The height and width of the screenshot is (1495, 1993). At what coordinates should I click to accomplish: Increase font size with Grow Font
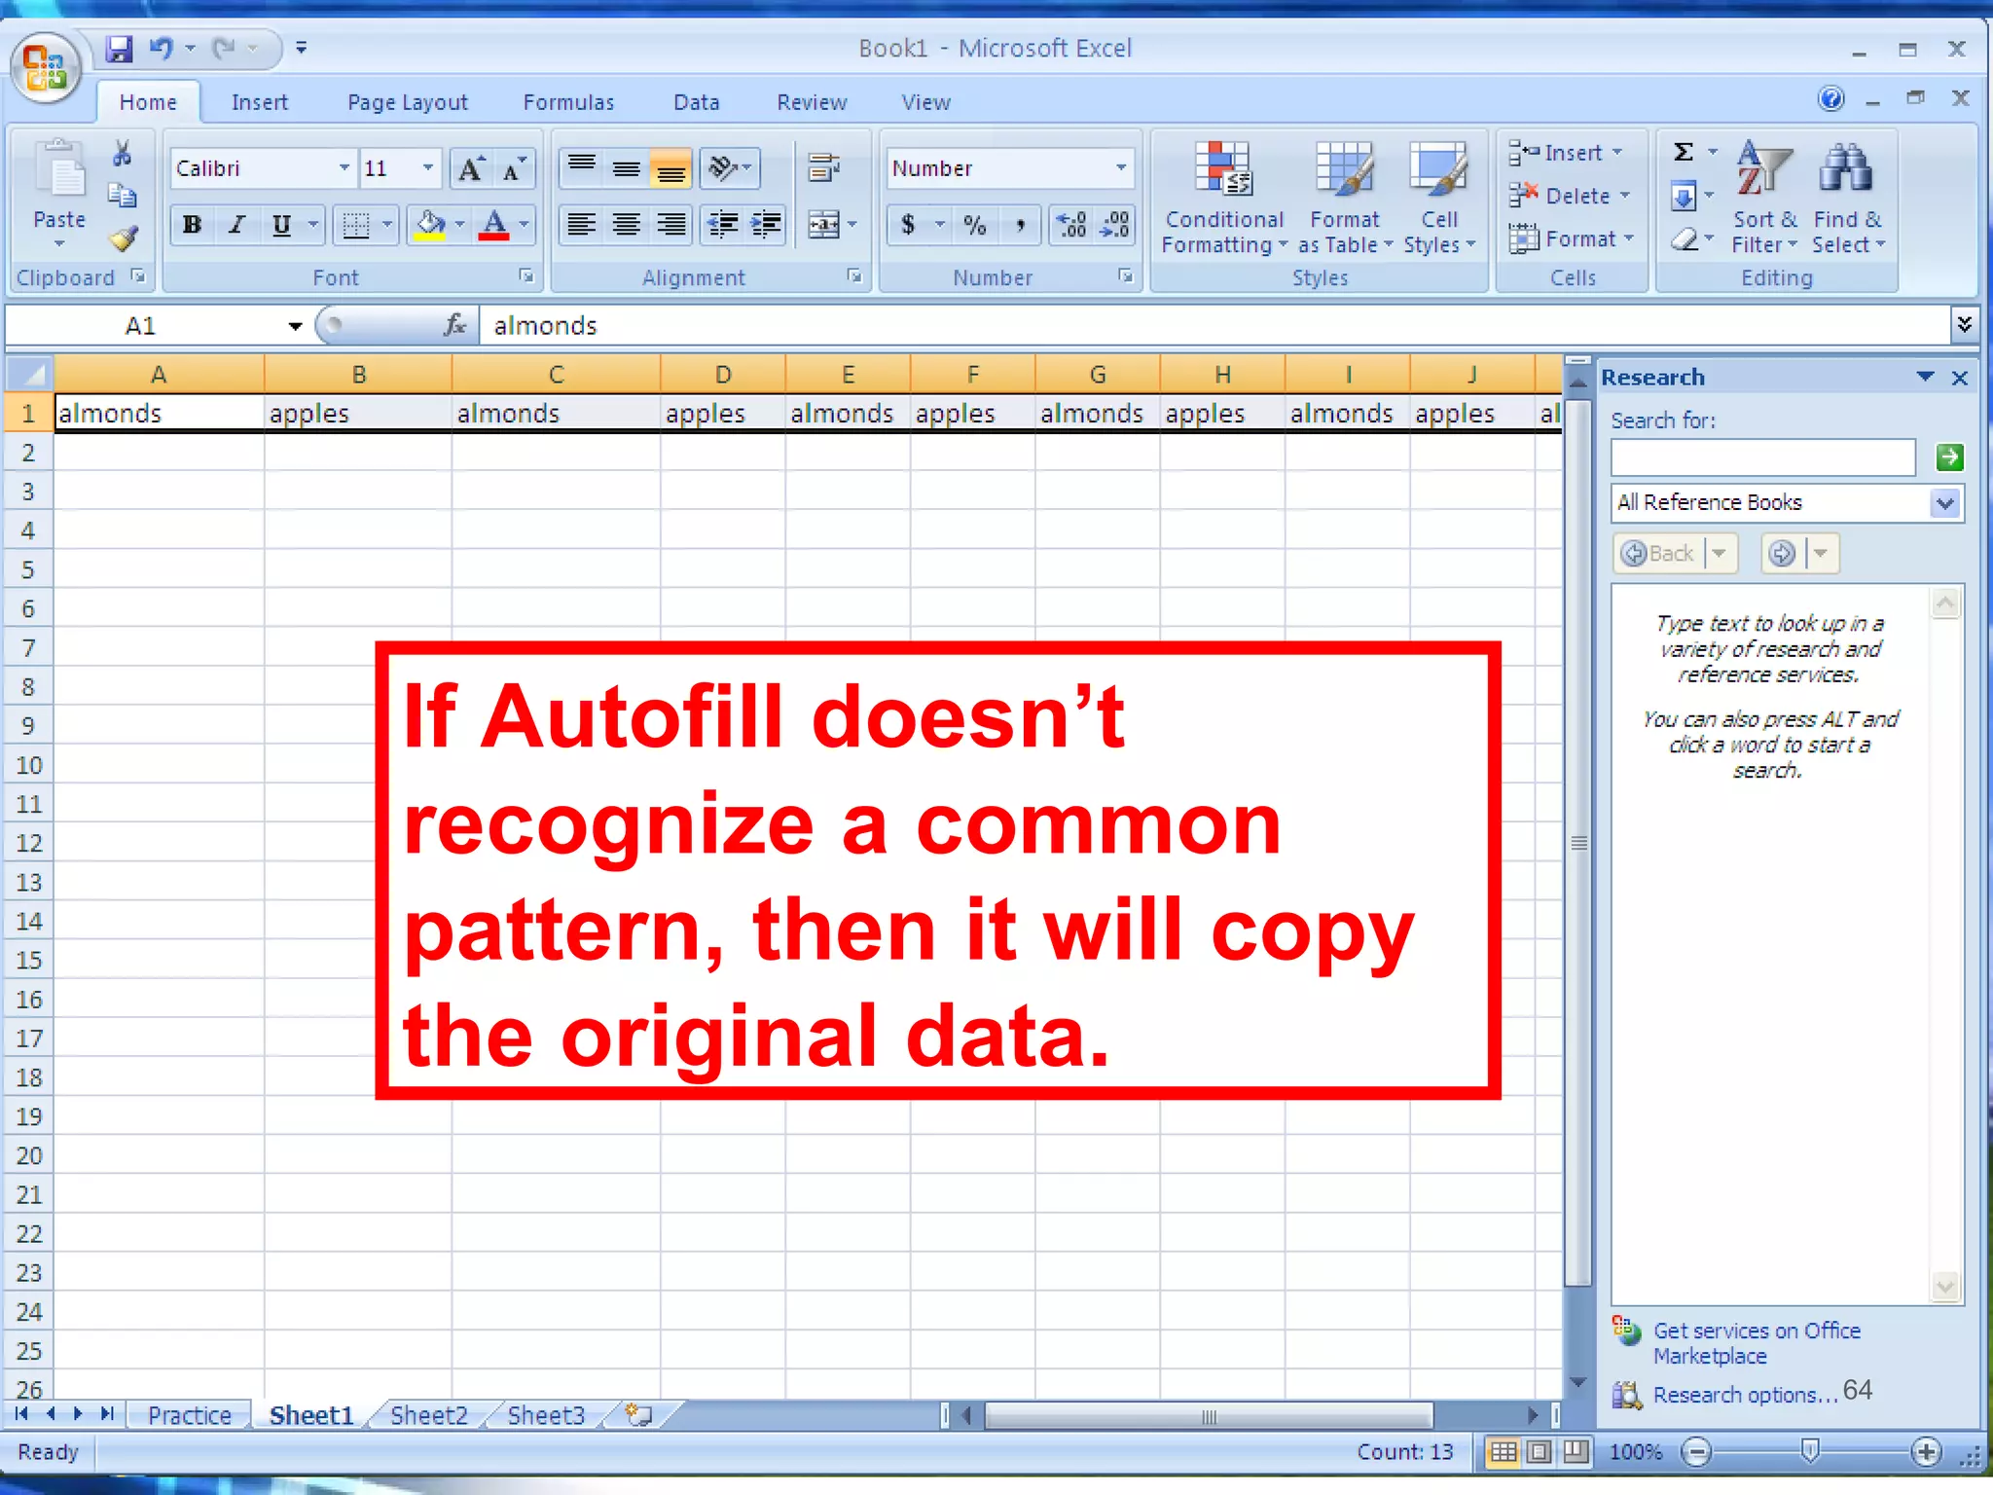472,168
